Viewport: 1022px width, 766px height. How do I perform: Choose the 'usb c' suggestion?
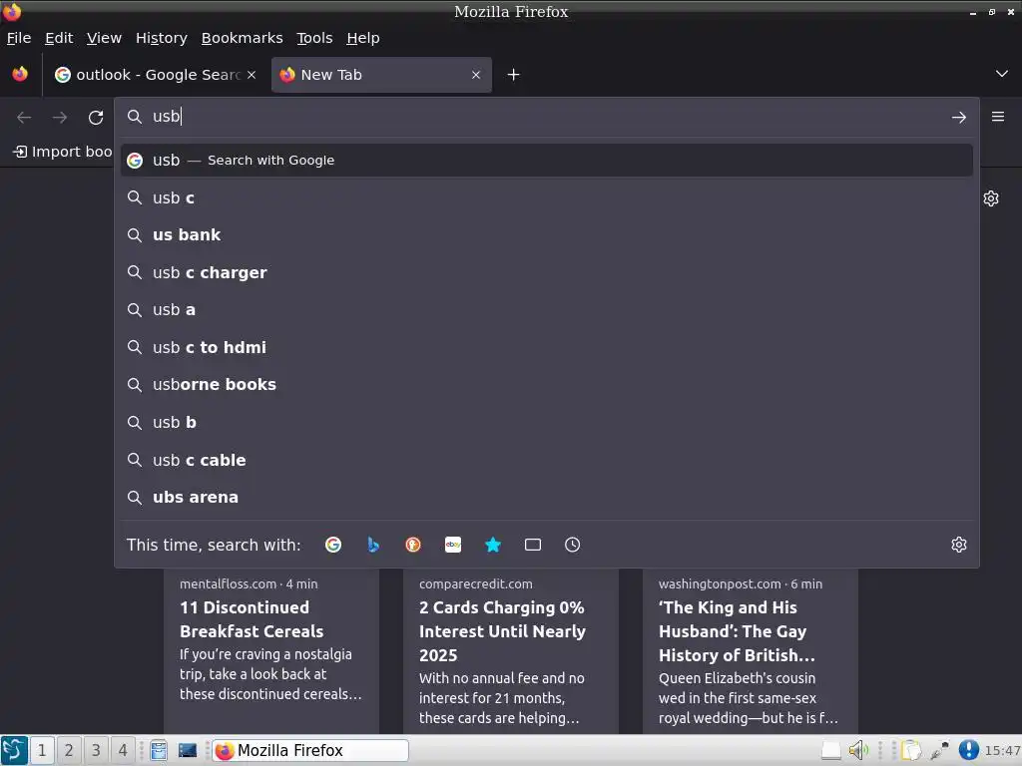pos(546,198)
